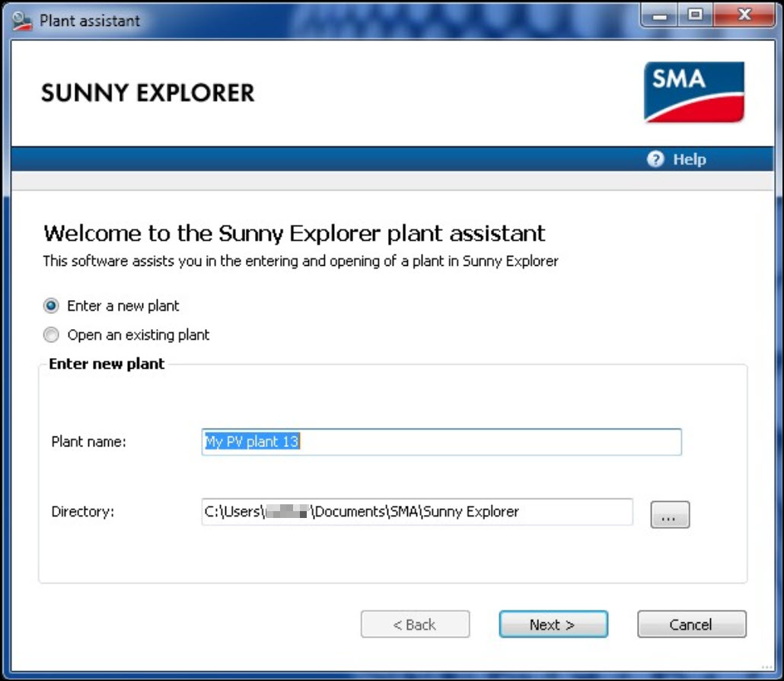Screen dimensions: 784x681
Task: Click the blue Help navigation bar
Action: [x=381, y=159]
